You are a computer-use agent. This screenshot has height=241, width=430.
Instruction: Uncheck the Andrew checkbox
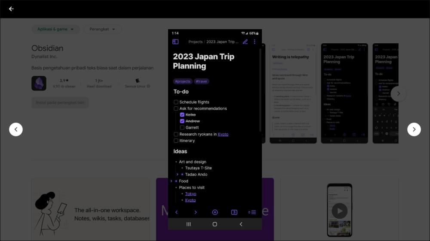click(182, 121)
